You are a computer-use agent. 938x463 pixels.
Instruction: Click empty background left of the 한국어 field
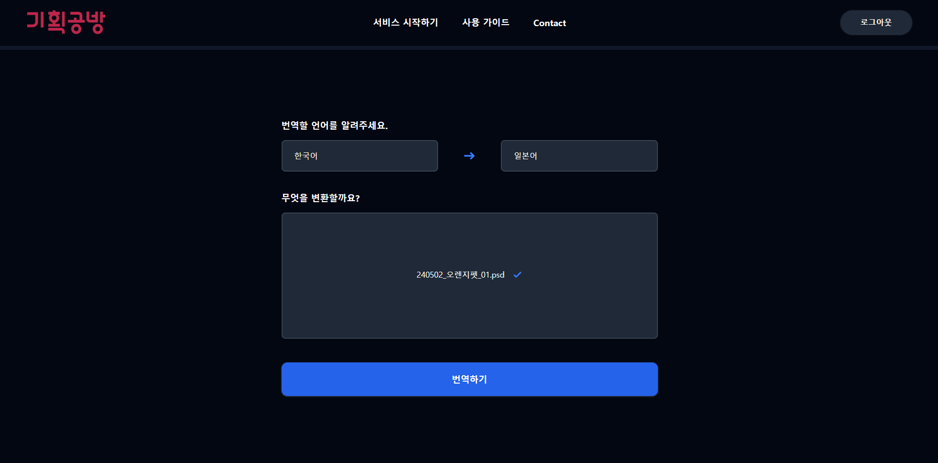(148, 156)
